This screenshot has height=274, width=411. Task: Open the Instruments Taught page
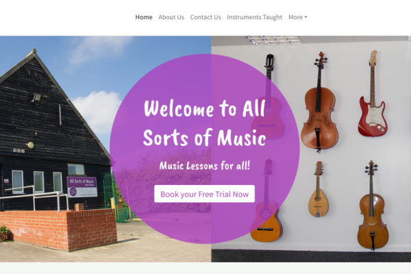255,17
